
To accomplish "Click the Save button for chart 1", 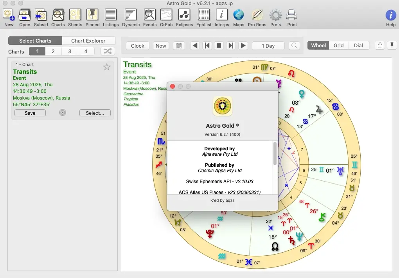I will pos(30,113).
